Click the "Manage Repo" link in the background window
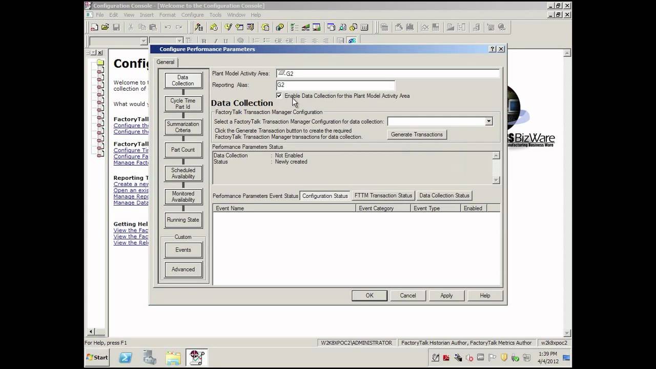Viewport: 656px width, 369px height. [131, 197]
